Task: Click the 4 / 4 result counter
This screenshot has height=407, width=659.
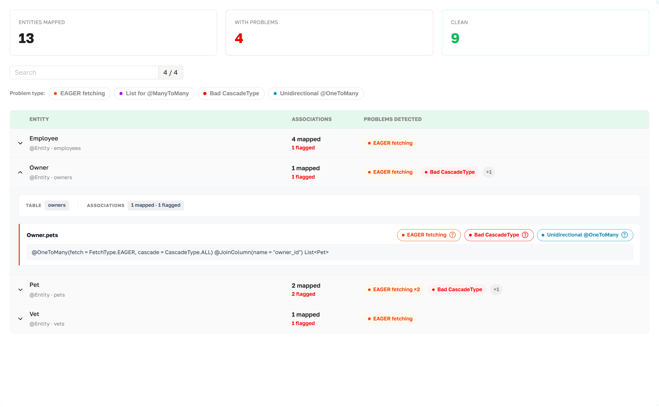Action: [x=170, y=73]
